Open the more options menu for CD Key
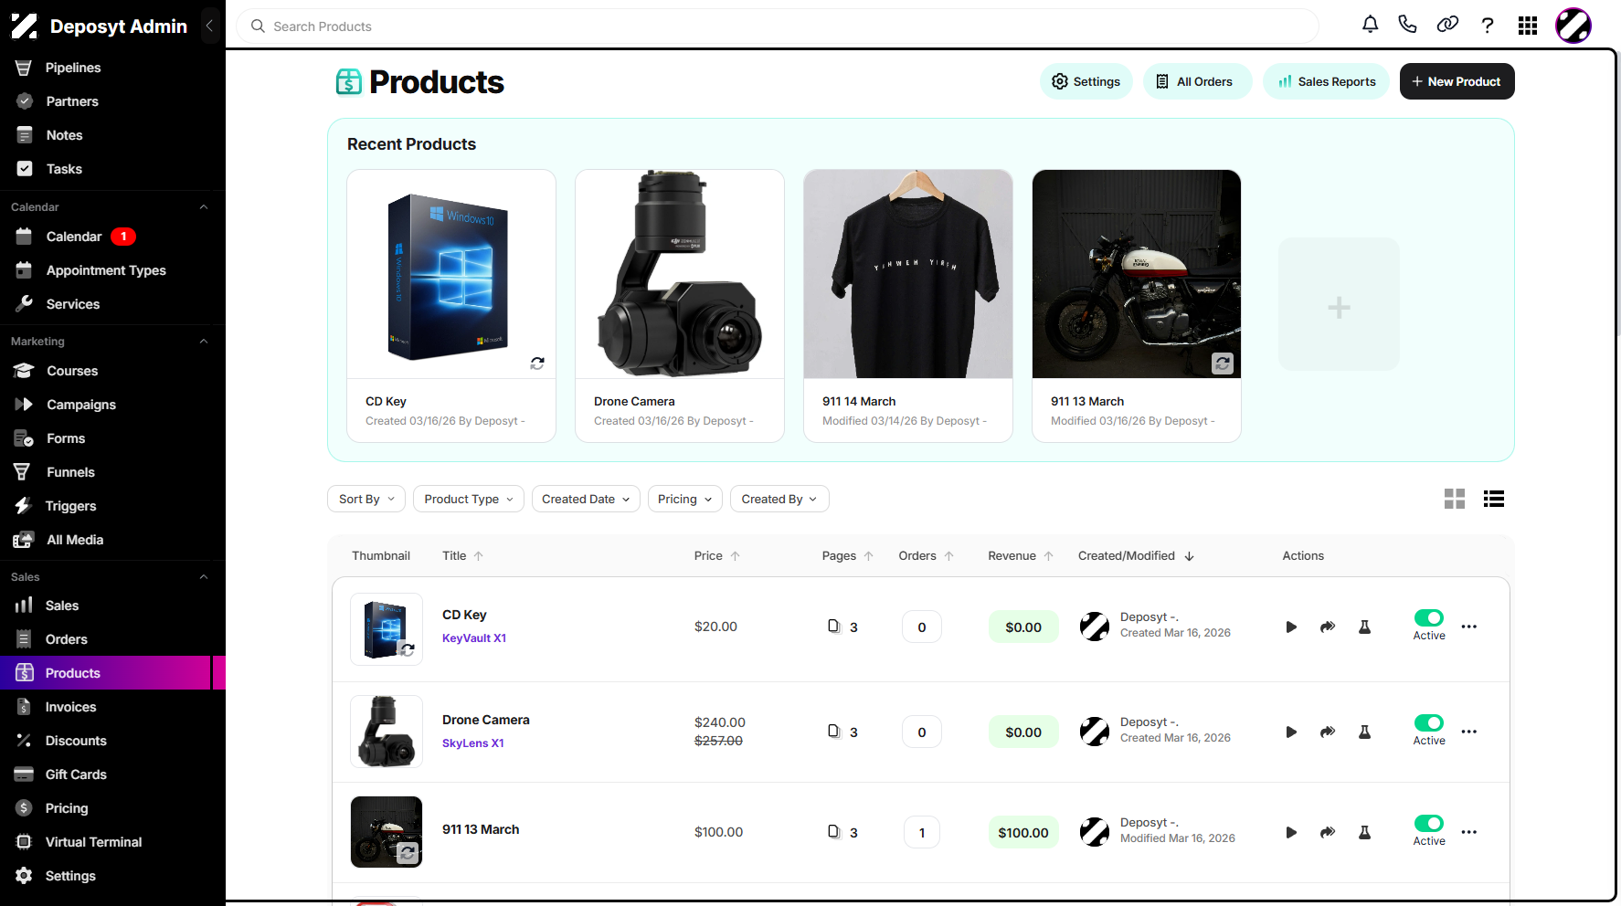This screenshot has width=1621, height=906. [1469, 627]
